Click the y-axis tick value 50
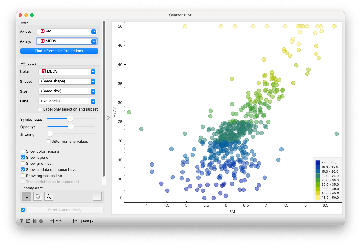 pos(120,26)
